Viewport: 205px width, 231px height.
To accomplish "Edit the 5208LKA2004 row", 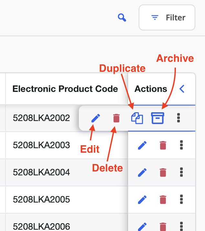I will pos(142,172).
